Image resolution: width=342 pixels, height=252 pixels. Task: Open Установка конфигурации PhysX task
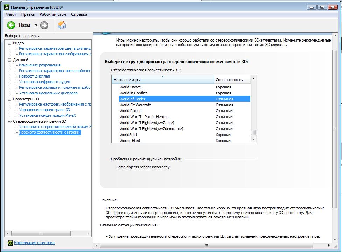pos(48,115)
